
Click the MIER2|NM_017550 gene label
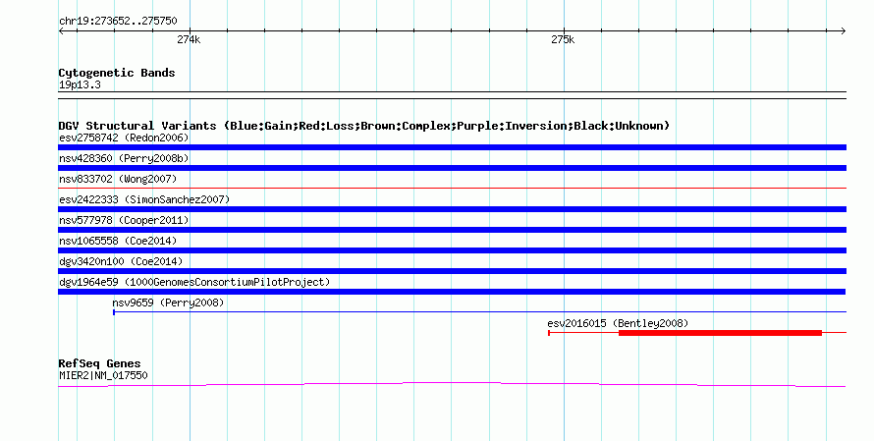[x=103, y=376]
